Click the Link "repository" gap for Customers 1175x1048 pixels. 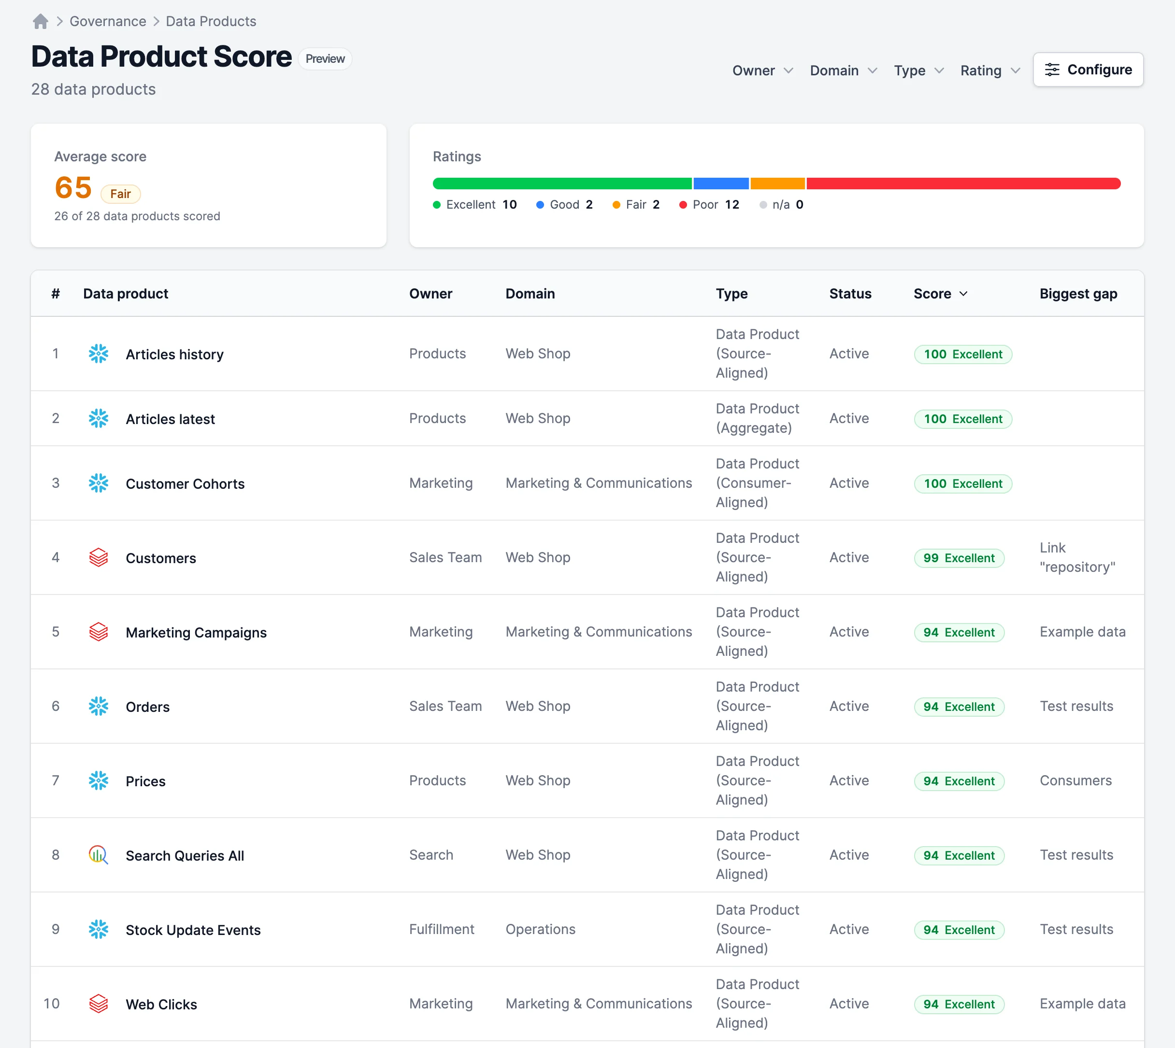[x=1077, y=557]
